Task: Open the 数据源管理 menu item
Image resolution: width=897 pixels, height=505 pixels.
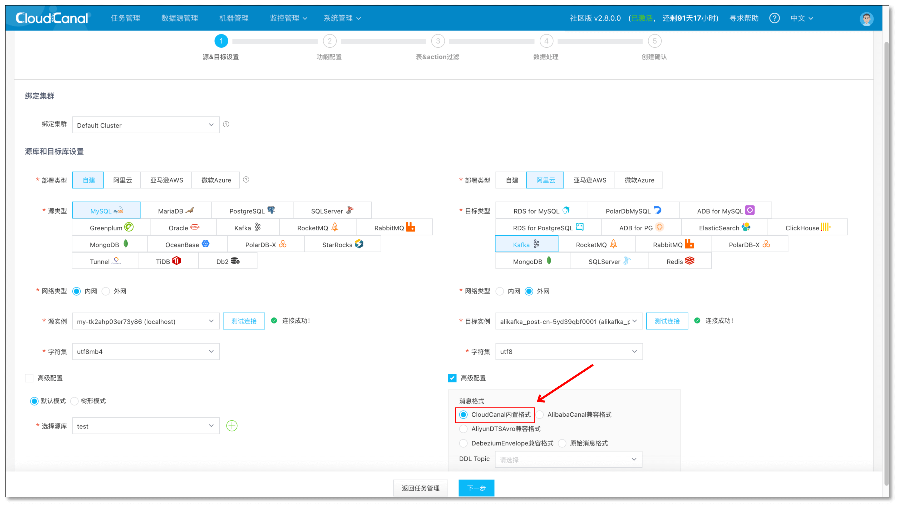Action: [x=179, y=18]
